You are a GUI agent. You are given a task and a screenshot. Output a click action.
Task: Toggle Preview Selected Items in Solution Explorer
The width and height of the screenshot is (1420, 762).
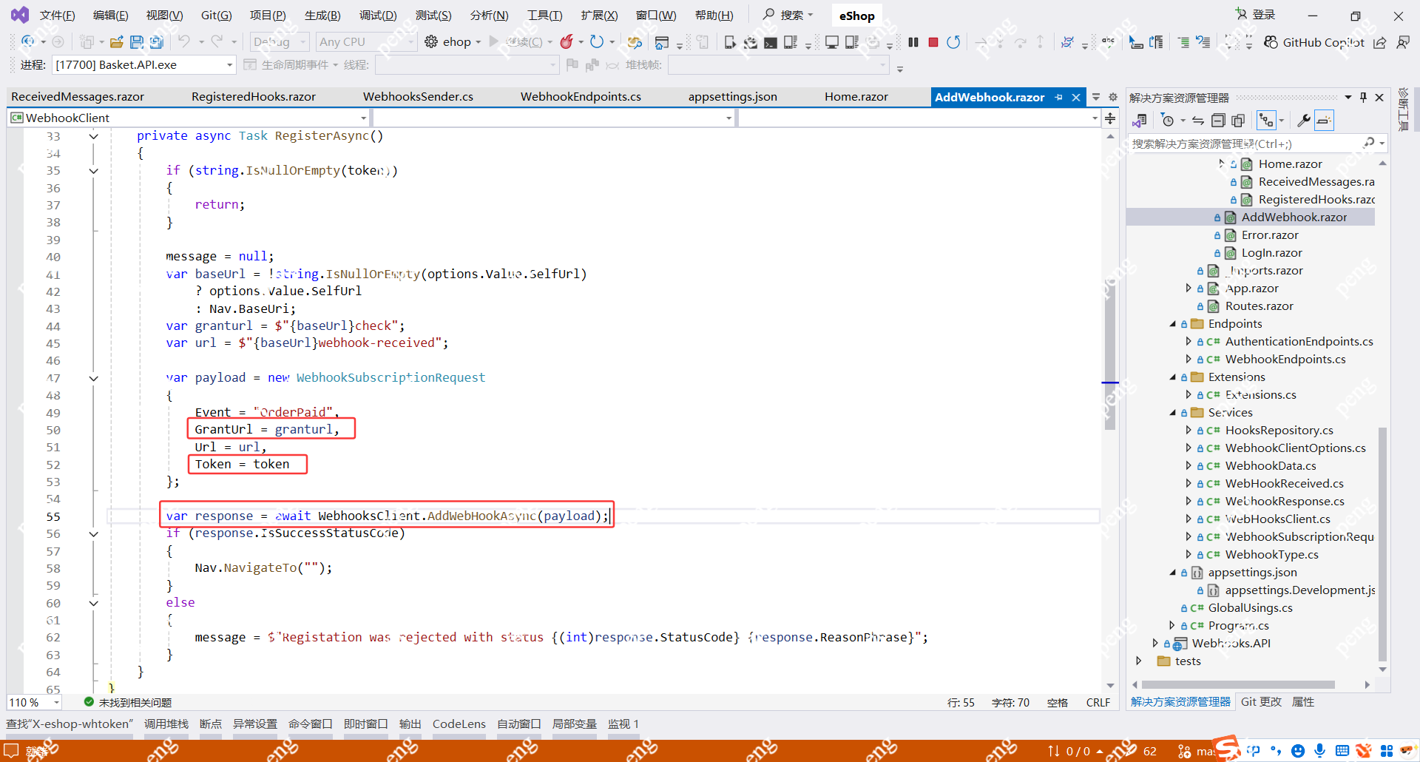[1324, 120]
